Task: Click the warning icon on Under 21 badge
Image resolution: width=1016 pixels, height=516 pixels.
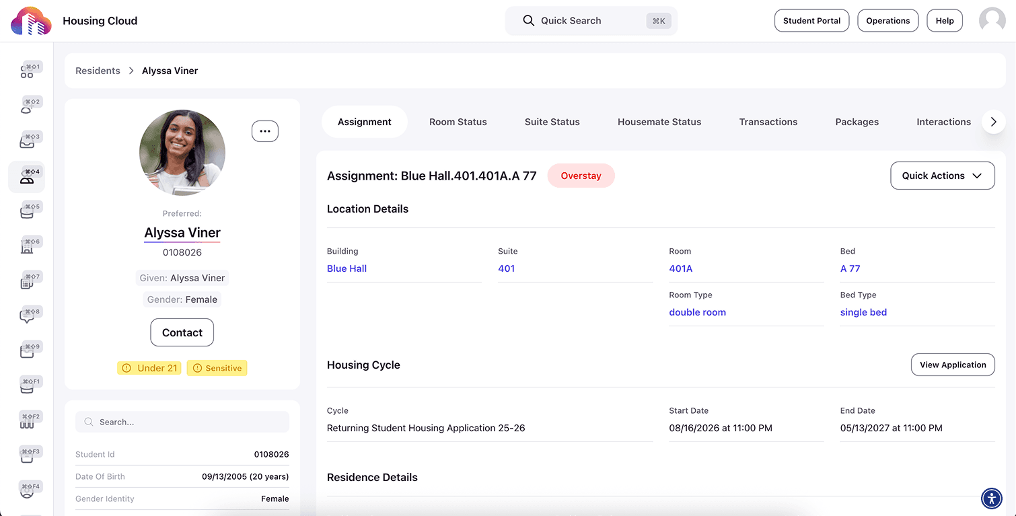Action: (x=126, y=368)
